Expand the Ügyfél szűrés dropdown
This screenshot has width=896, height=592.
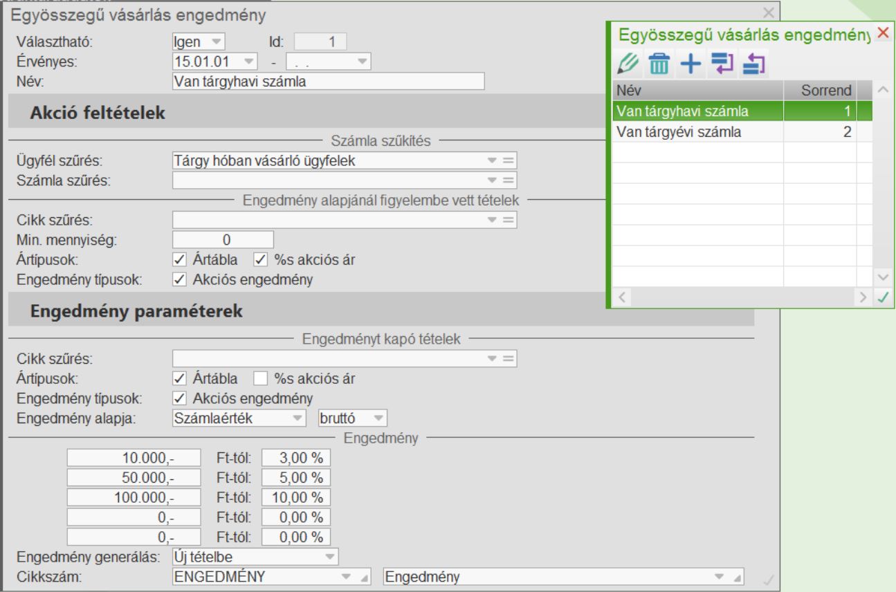[492, 161]
